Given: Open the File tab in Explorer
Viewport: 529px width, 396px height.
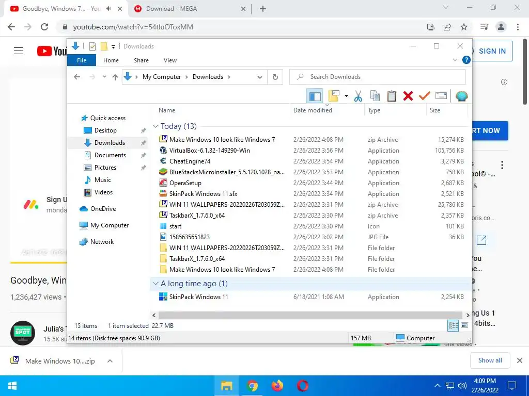Looking at the screenshot, I should click(x=82, y=60).
